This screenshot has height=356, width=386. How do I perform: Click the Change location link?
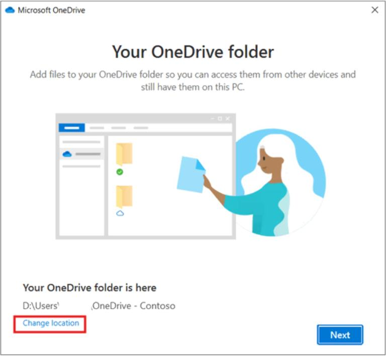coord(51,323)
